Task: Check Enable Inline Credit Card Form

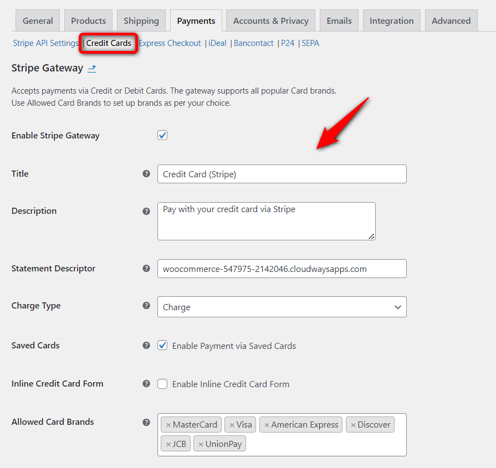Action: (x=162, y=384)
